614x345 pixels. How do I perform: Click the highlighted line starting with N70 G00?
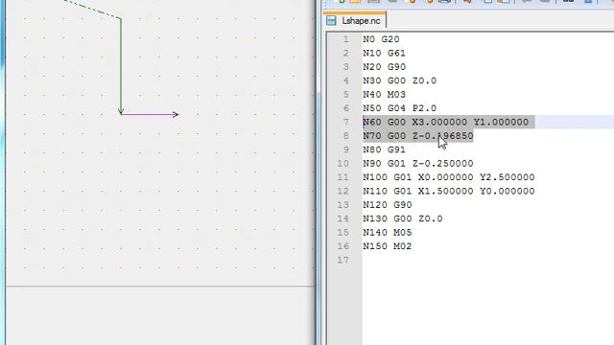418,136
